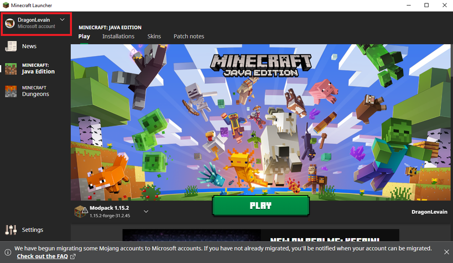Expand the DragonLevain account dropdown chevron

(62, 20)
